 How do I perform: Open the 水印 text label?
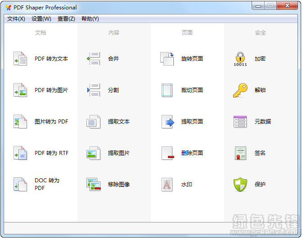[x=186, y=185]
